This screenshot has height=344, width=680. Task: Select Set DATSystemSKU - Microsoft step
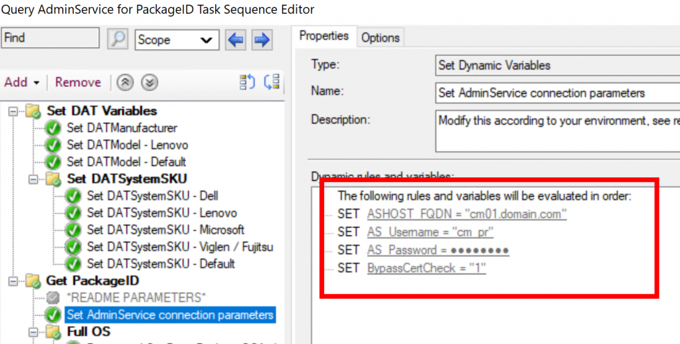[165, 230]
